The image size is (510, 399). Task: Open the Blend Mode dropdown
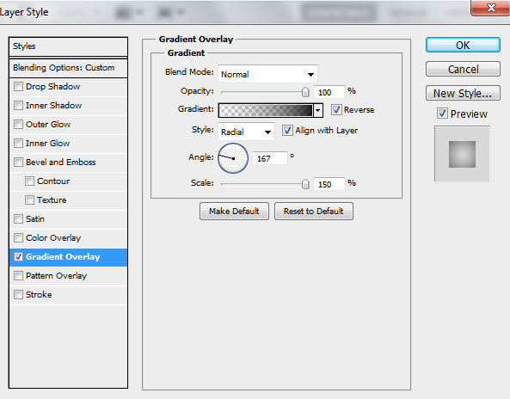click(x=267, y=74)
